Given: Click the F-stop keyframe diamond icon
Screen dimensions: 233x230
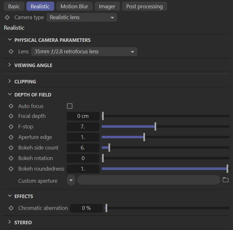Looking at the screenshot, I should (x=11, y=126).
